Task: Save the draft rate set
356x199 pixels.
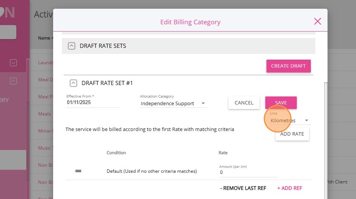Action: tap(281, 103)
